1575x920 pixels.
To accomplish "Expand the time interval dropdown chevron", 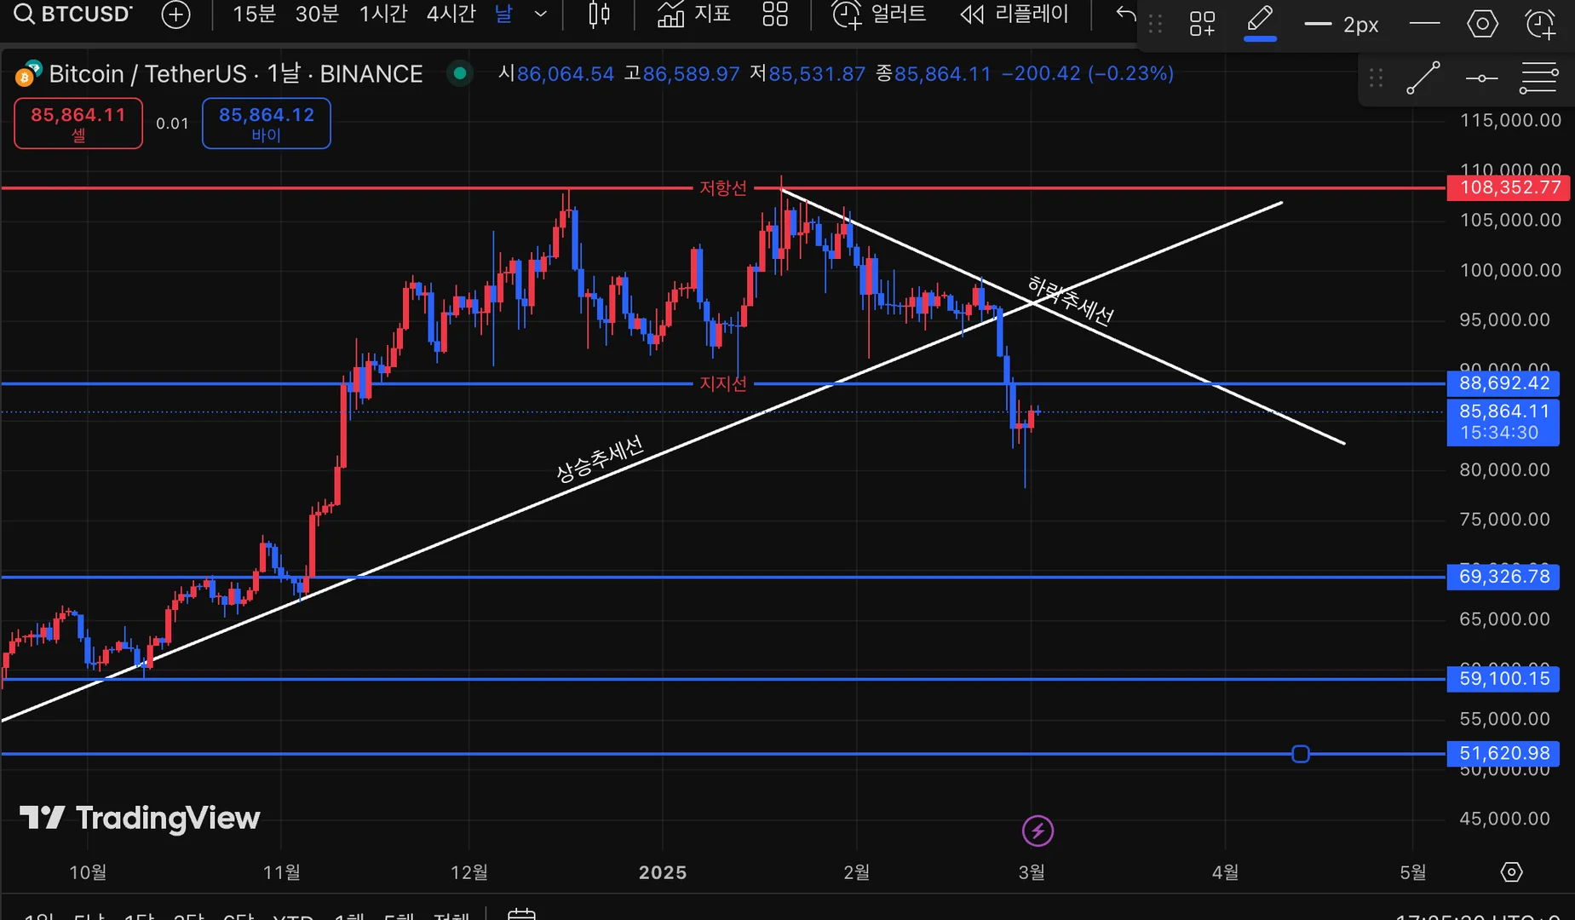I will pyautogui.click(x=540, y=14).
